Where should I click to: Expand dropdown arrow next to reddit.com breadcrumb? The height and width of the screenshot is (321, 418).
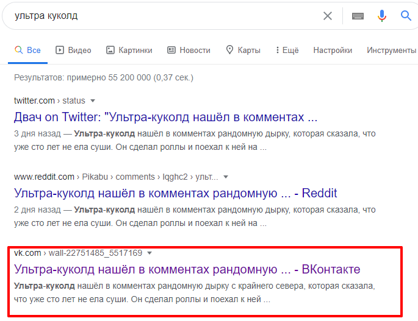[226, 177]
